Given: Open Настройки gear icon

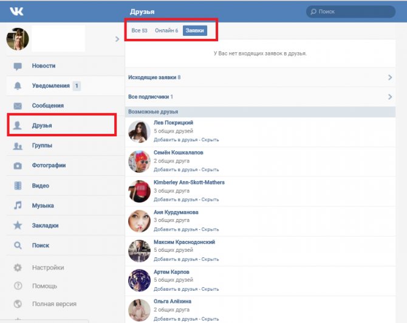Looking at the screenshot, I should pos(18,268).
